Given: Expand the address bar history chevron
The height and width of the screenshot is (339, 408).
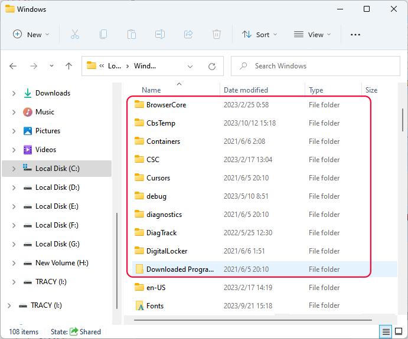Looking at the screenshot, I should point(190,67).
